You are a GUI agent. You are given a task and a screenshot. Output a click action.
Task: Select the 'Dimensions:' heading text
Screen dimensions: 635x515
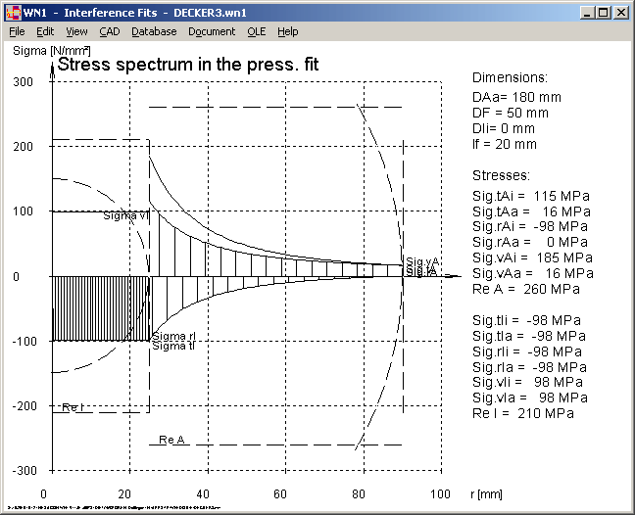(510, 78)
